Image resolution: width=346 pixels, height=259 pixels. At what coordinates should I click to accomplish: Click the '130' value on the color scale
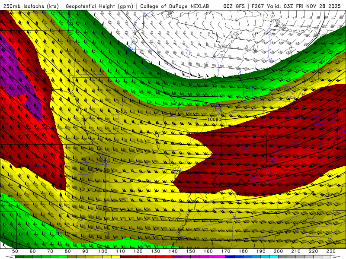[x=156, y=251]
